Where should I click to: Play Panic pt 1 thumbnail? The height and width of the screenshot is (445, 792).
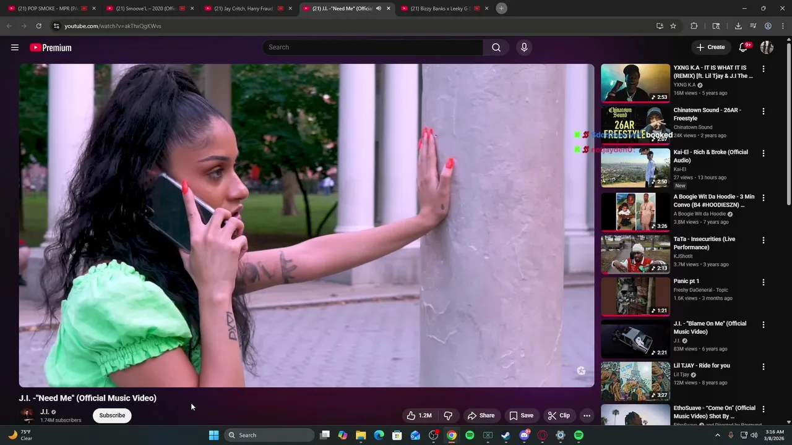point(635,297)
